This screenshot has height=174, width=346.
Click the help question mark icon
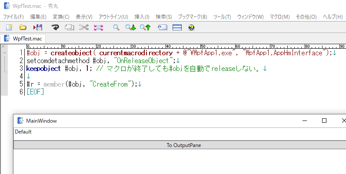(x=191, y=27)
